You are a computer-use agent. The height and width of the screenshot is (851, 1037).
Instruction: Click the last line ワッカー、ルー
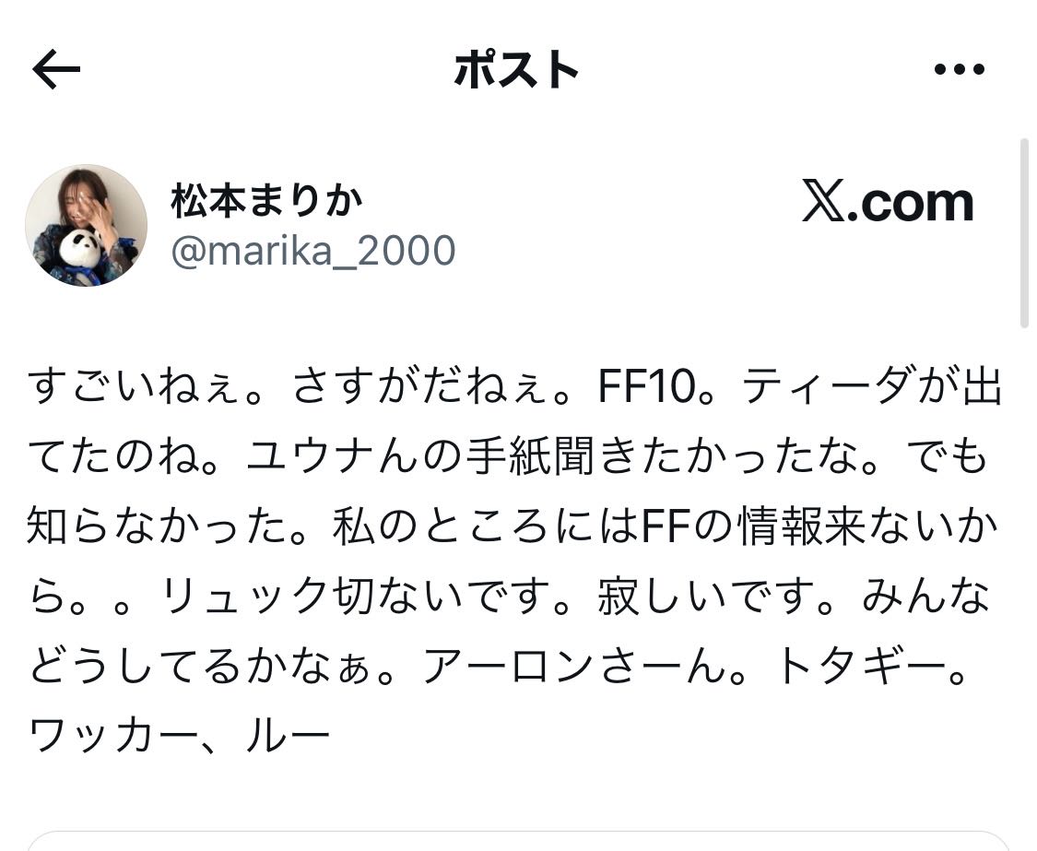tap(179, 735)
